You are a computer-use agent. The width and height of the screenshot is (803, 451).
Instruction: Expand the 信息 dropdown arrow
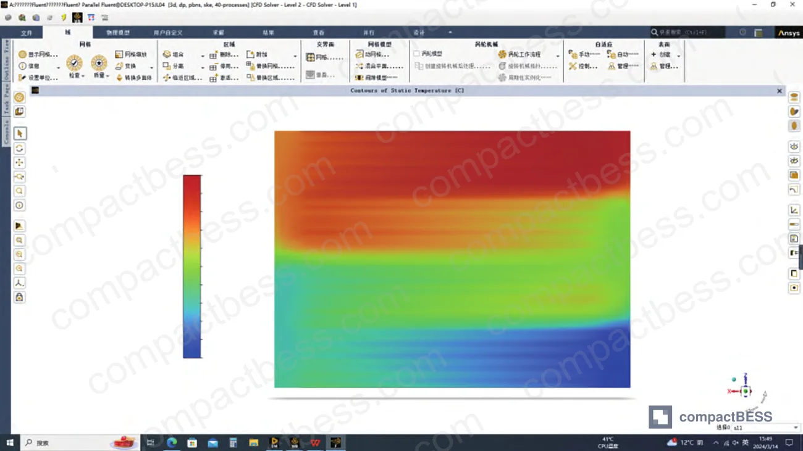59,67
